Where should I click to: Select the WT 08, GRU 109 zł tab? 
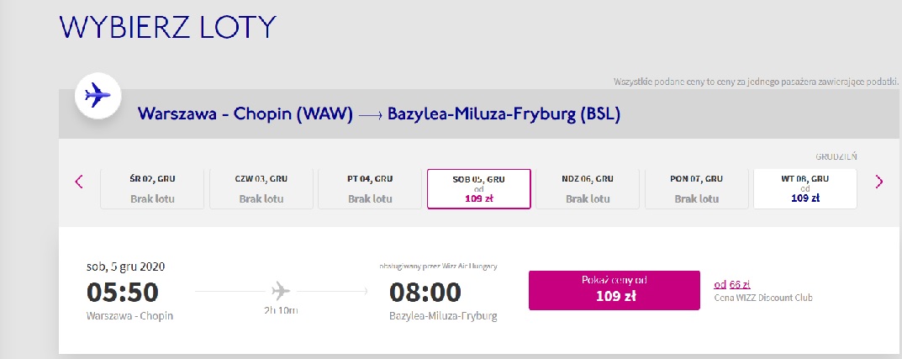coord(805,188)
